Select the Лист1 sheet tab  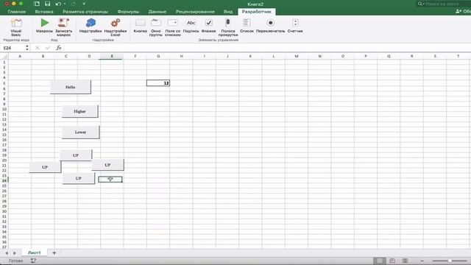click(35, 253)
